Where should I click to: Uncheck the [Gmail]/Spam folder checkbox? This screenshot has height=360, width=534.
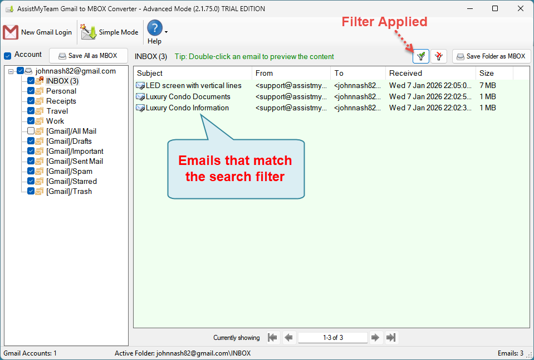[31, 171]
